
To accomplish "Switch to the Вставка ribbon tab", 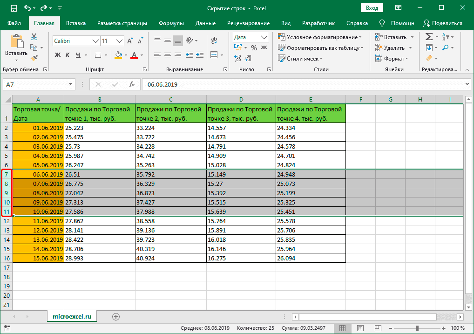I will (76, 23).
